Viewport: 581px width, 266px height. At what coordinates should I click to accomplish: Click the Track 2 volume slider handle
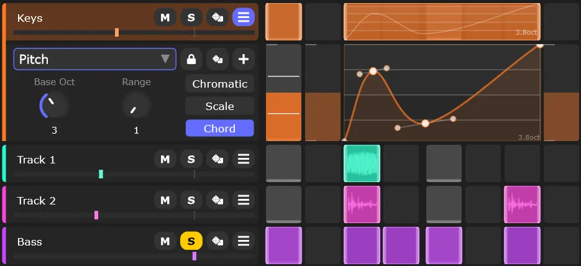click(x=96, y=215)
